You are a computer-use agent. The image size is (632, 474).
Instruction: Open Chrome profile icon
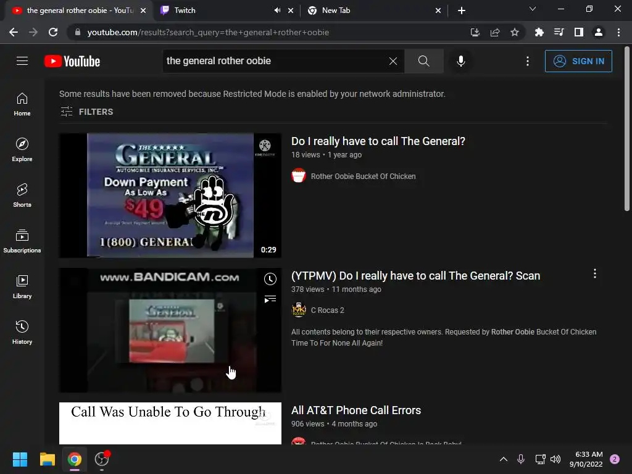point(599,32)
